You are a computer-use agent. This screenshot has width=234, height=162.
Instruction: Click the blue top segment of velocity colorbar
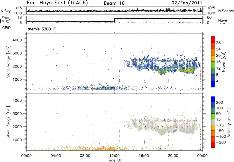(x=213, y=99)
